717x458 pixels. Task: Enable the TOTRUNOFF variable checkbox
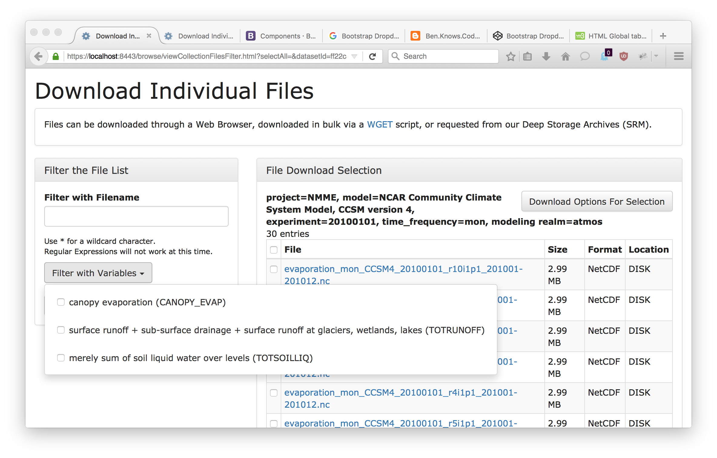click(x=61, y=330)
